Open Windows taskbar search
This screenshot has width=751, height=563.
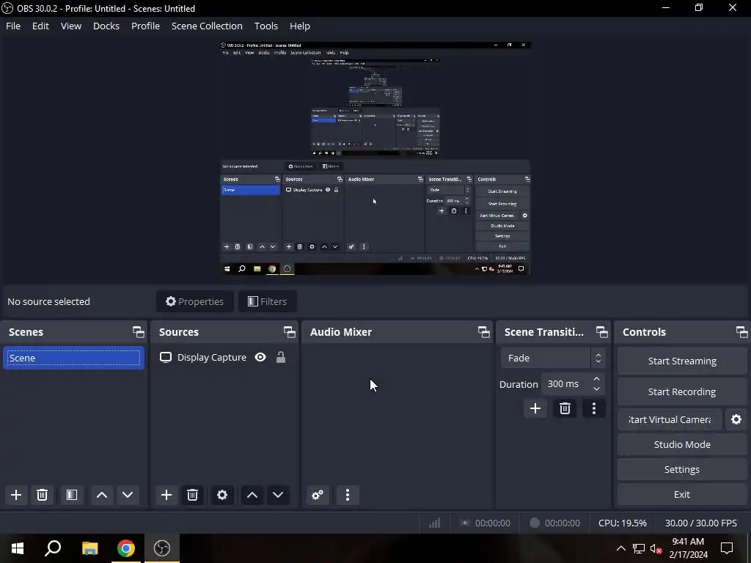[53, 548]
